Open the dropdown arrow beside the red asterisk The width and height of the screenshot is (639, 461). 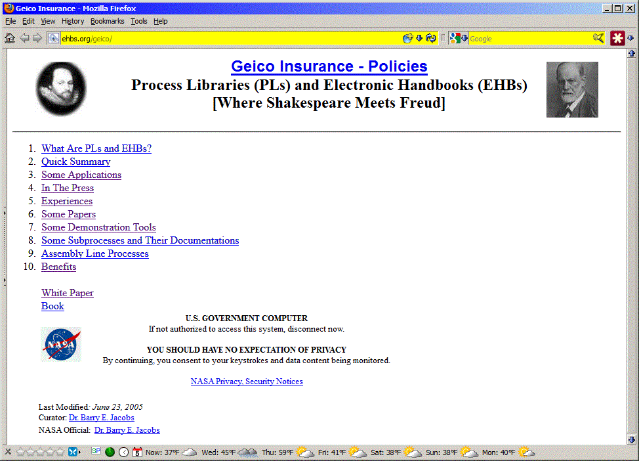pyautogui.click(x=630, y=38)
